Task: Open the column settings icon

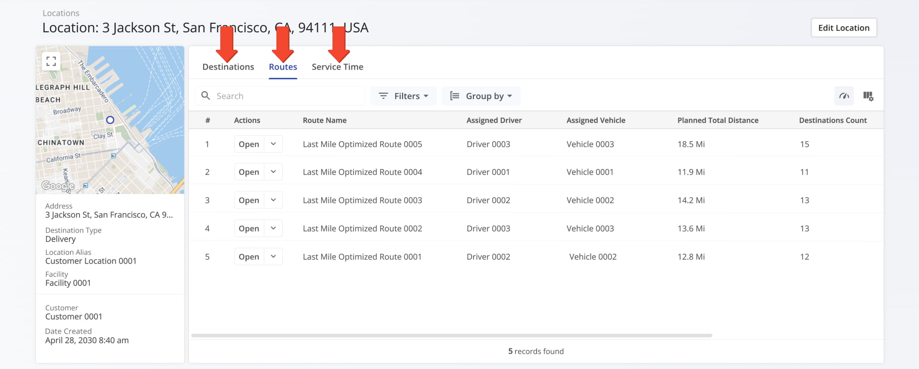Action: (x=868, y=96)
